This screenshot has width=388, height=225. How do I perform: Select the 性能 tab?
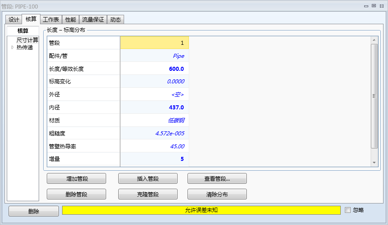point(71,20)
